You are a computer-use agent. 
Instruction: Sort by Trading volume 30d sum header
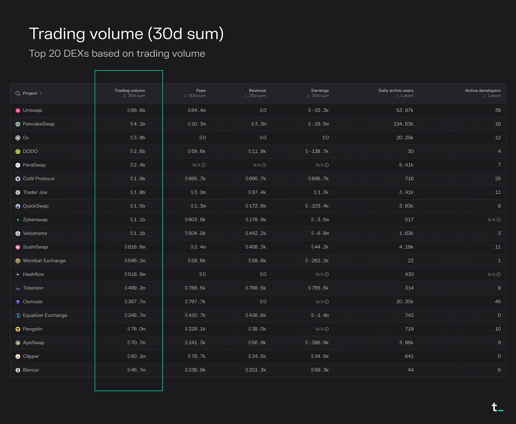pos(130,93)
